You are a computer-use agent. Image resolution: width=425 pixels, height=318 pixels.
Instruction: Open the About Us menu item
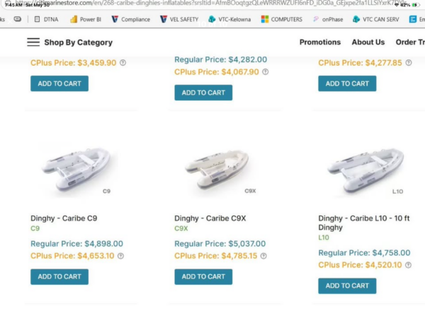(x=368, y=42)
